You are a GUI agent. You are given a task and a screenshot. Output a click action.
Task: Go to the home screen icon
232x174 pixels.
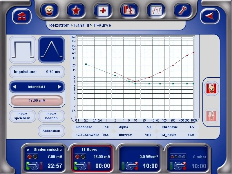pos(22,16)
